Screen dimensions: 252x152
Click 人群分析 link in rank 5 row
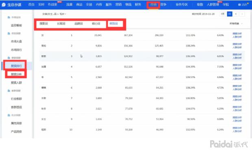237,79
